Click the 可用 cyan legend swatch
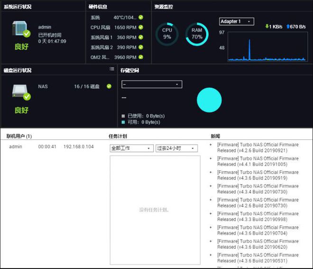 pos(123,122)
